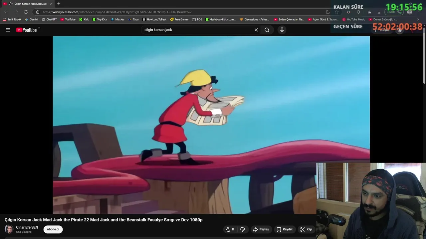Open a new browser tab with plus button
Screen dimensions: 426x239
click(x=59, y=4)
